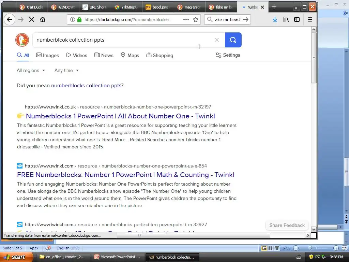349x262 pixels.
Task: Select the News results tab
Action: (x=104, y=55)
